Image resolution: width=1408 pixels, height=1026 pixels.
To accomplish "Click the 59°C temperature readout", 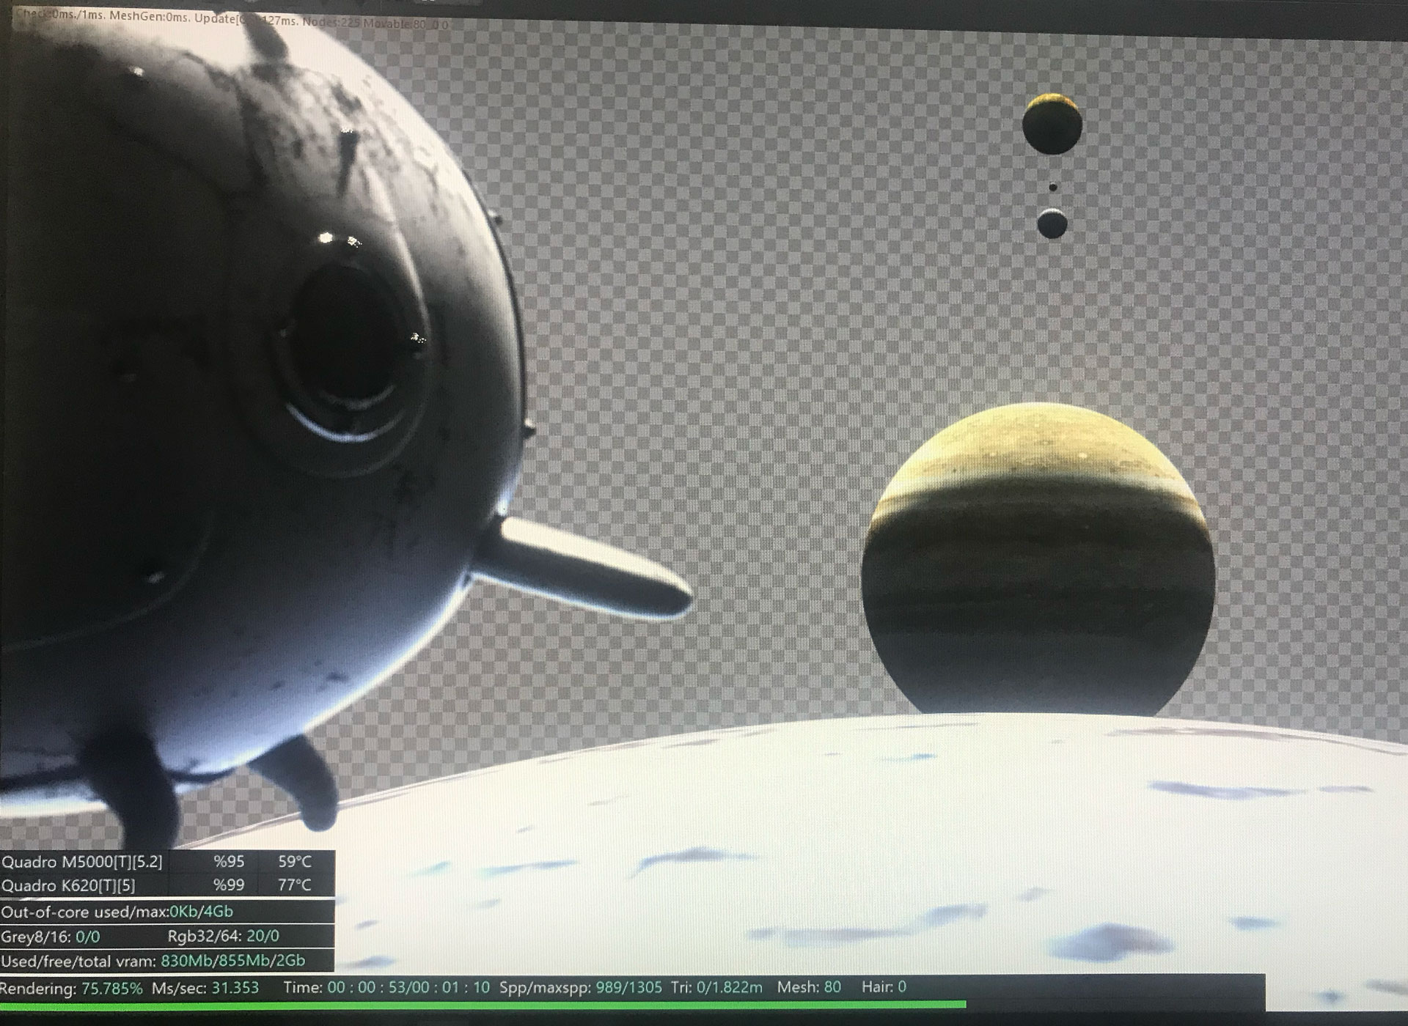I will click(x=295, y=862).
